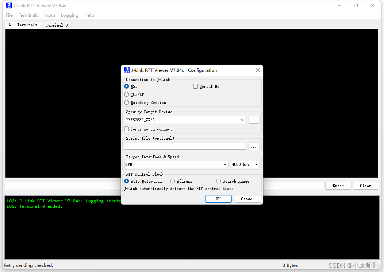
Task: Open the Help menu
Action: tap(89, 15)
